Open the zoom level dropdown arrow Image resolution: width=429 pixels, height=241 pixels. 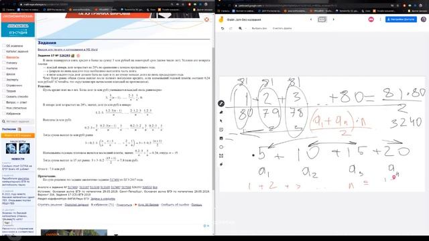coord(245,28)
